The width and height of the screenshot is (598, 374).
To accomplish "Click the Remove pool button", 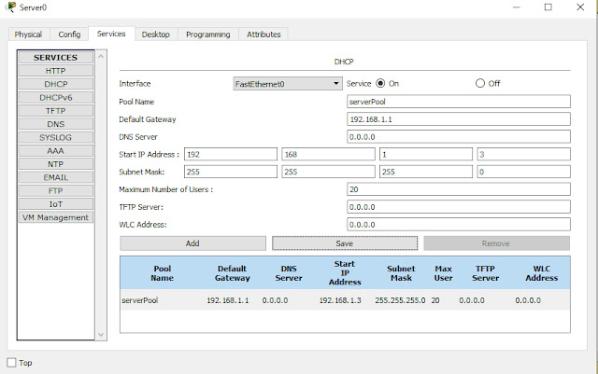I will tap(496, 243).
